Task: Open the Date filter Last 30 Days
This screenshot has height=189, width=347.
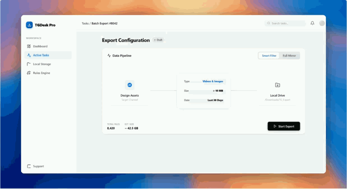Action: tap(215, 100)
